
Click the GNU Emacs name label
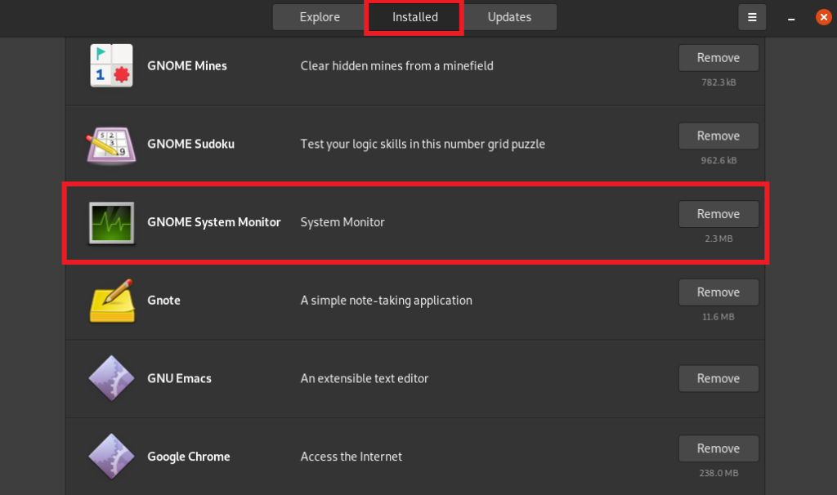pyautogui.click(x=179, y=378)
